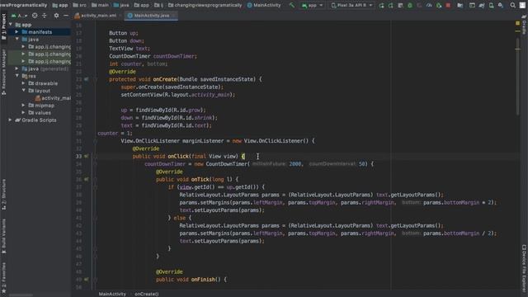Hide the Project panel with minus icon
The width and height of the screenshot is (528, 297).
point(66,16)
